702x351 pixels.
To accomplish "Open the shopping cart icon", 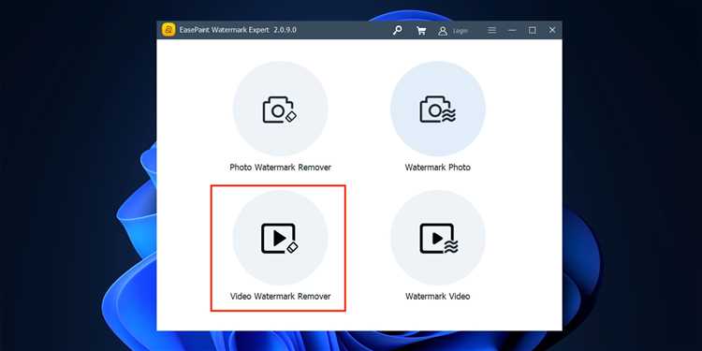I will (x=421, y=31).
